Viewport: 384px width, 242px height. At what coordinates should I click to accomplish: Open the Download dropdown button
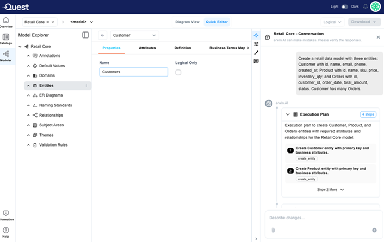tap(364, 22)
